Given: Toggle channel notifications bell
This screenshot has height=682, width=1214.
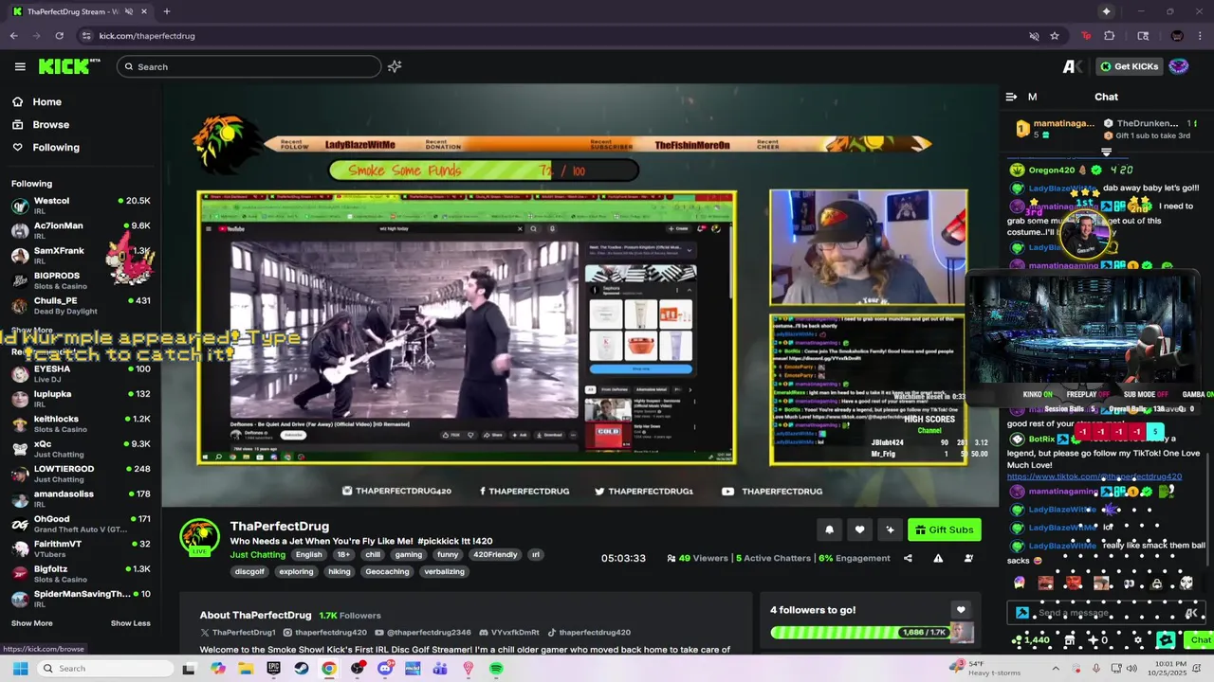Looking at the screenshot, I should click(829, 530).
